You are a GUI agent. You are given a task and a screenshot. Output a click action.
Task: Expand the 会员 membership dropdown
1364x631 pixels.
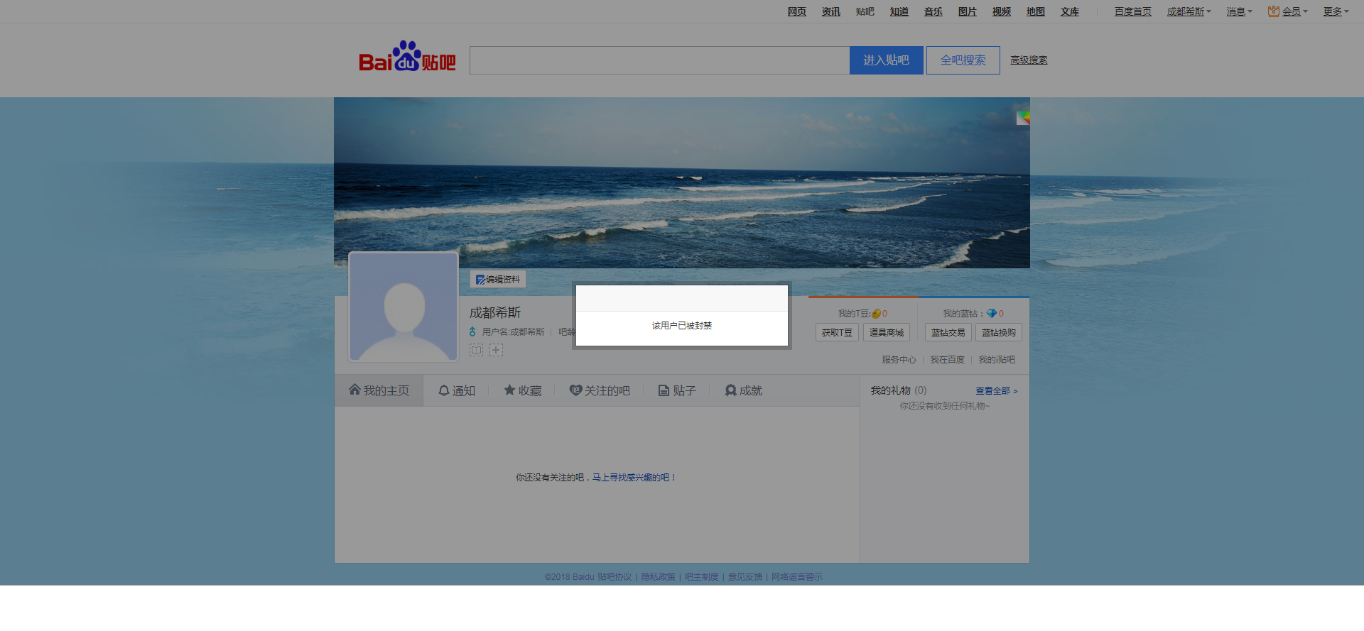pyautogui.click(x=1288, y=11)
